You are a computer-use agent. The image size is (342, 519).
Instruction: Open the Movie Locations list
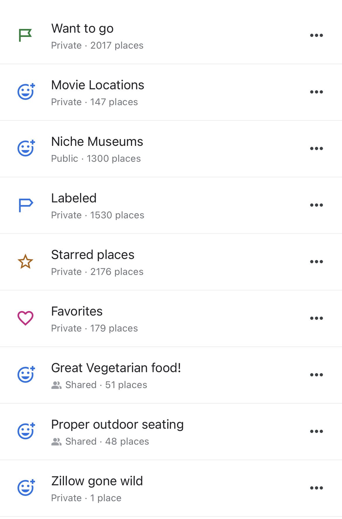coord(98,85)
